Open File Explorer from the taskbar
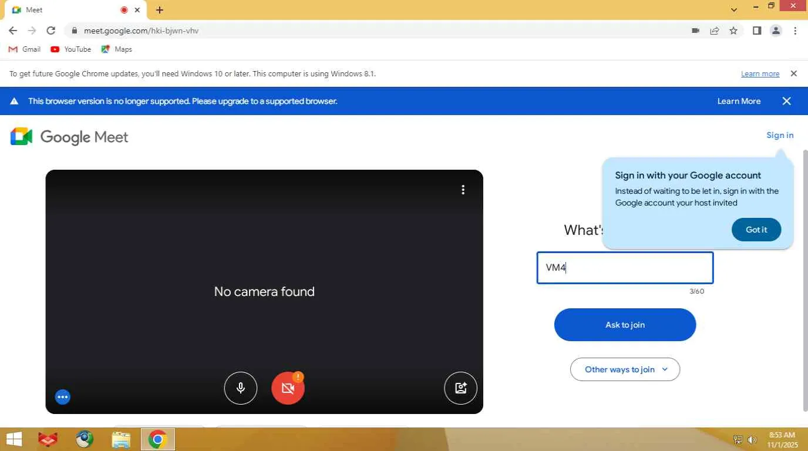Viewport: 808px width, 451px height. (121, 439)
